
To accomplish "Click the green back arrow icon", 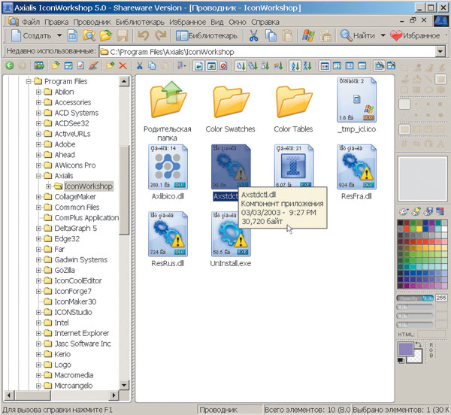I will [10, 66].
